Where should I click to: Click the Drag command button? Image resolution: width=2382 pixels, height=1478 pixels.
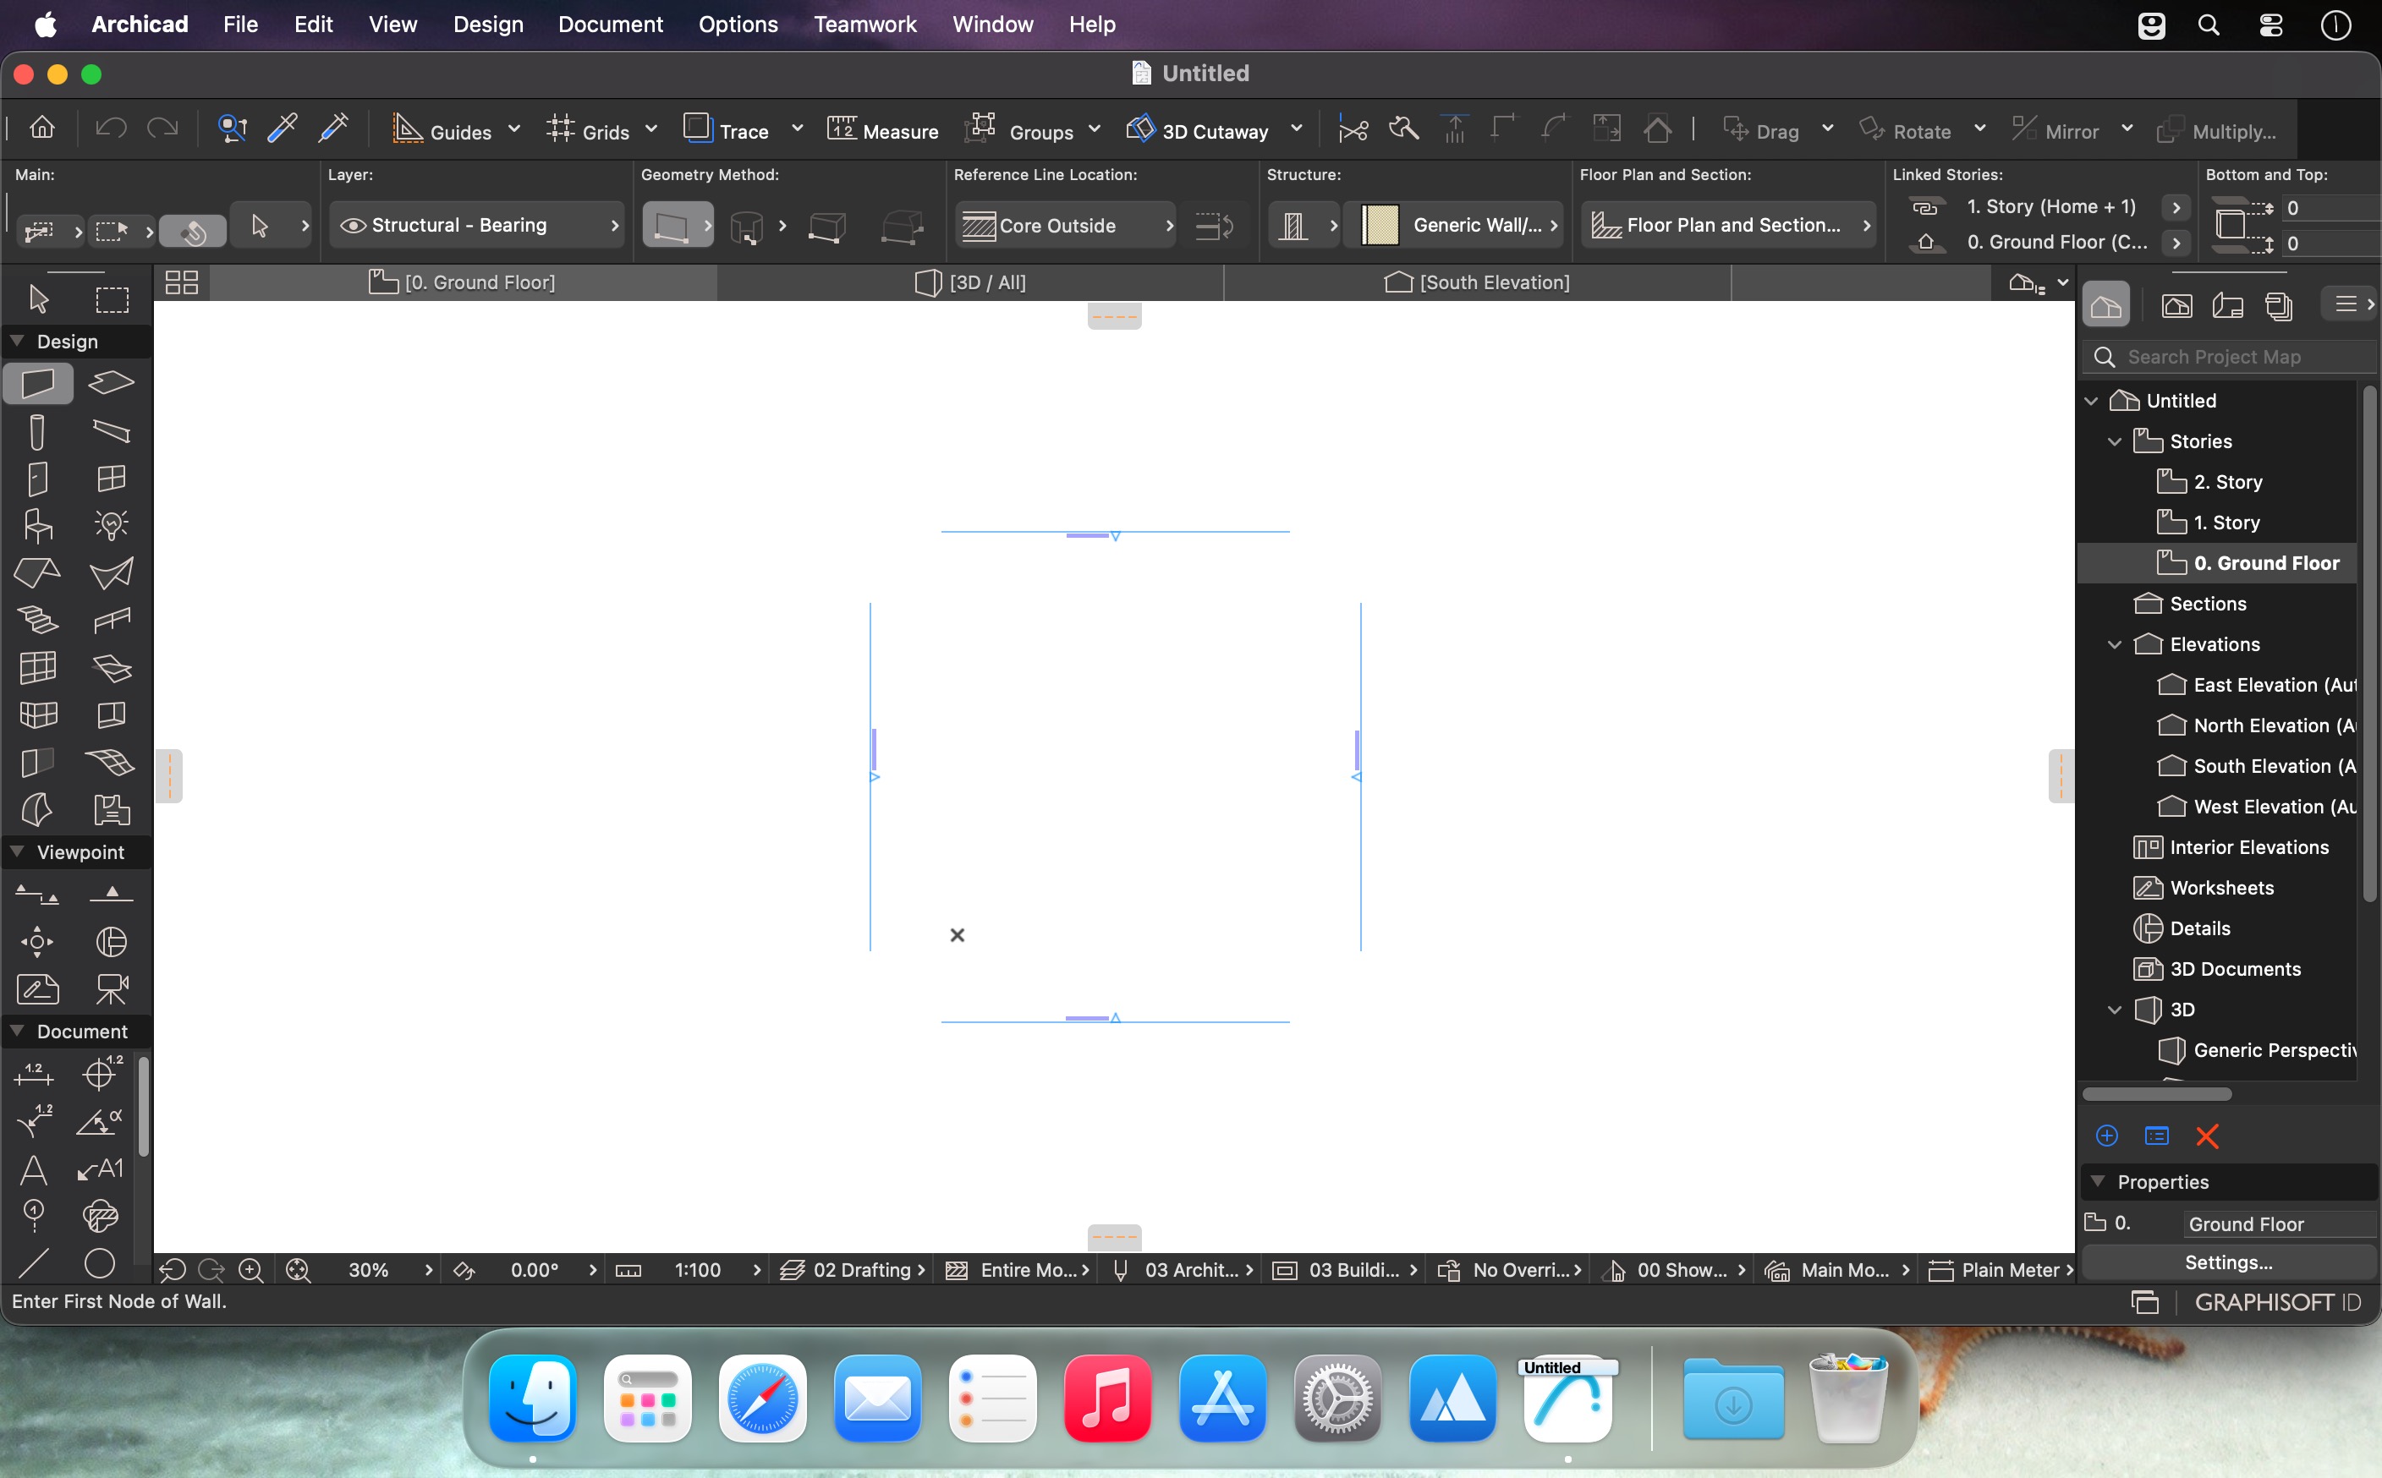point(1762,130)
